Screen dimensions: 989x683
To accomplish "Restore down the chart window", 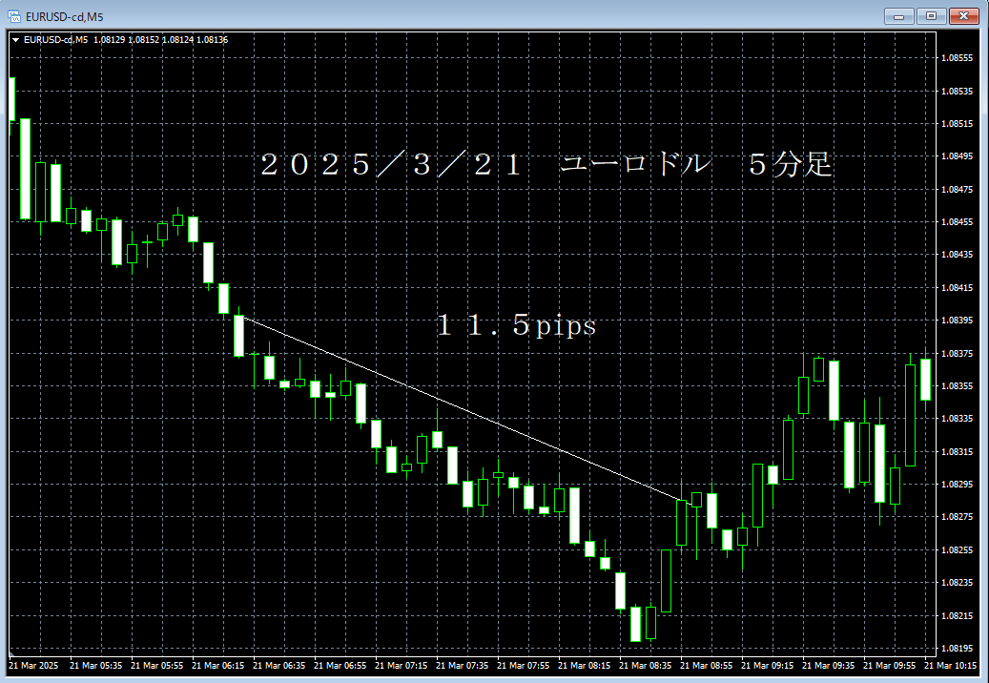I will 931,16.
